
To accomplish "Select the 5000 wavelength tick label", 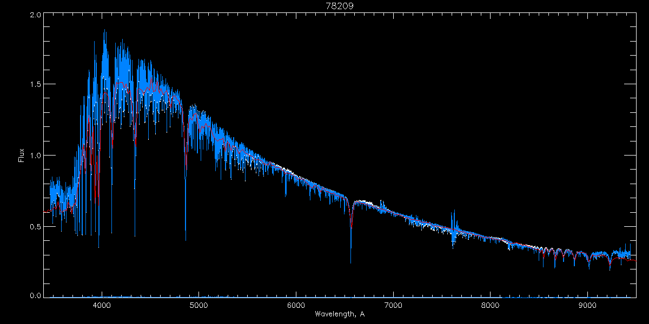I will pyautogui.click(x=198, y=304).
